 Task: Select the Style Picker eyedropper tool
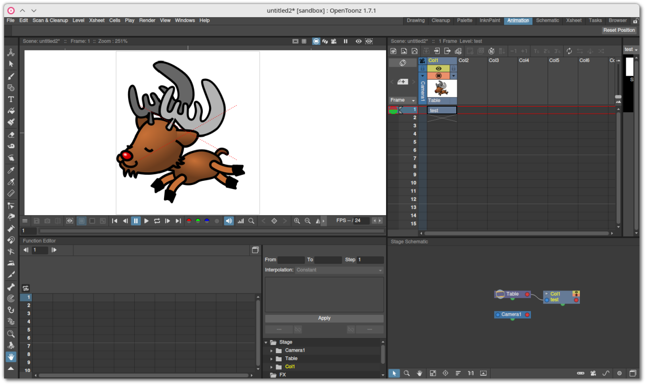pos(11,170)
